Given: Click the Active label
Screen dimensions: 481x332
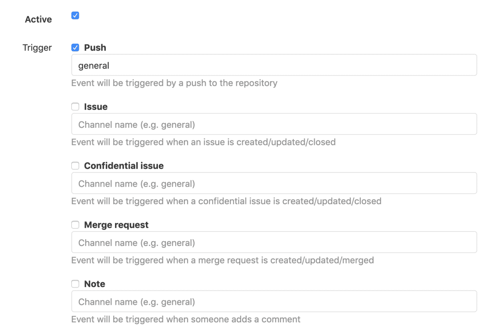Looking at the screenshot, I should point(38,19).
